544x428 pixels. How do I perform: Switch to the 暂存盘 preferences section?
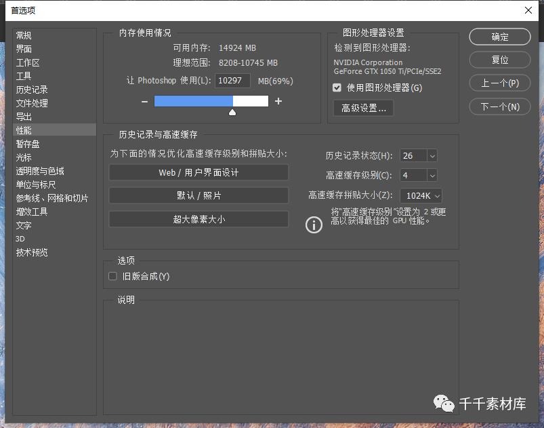pyautogui.click(x=27, y=143)
